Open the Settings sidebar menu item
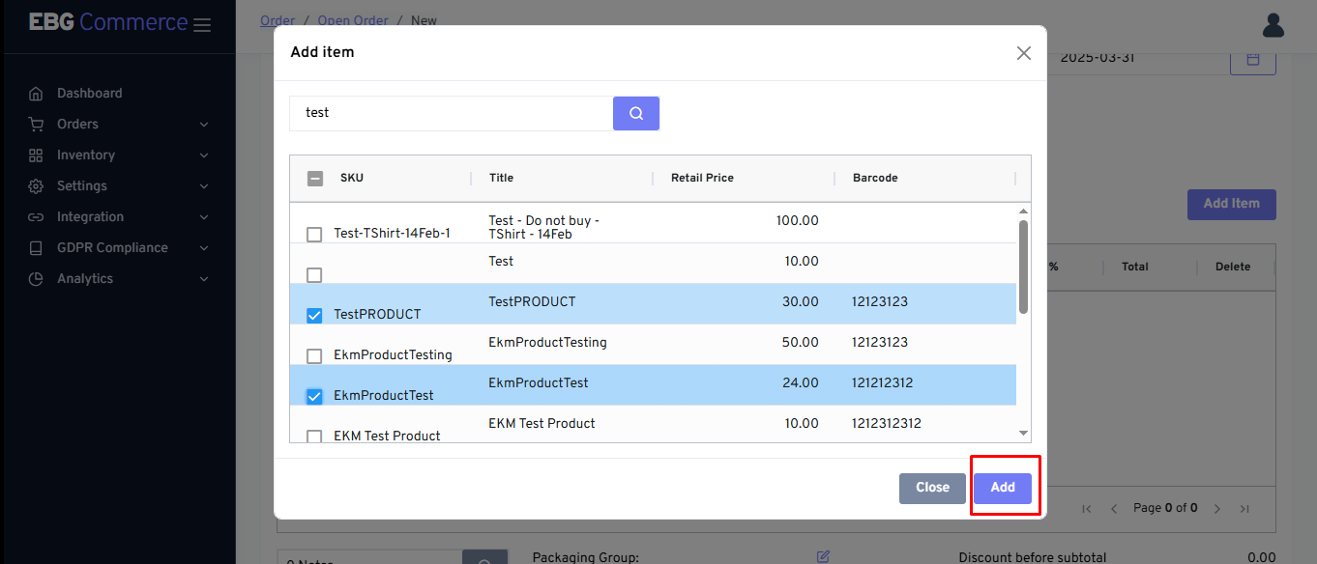This screenshot has height=564, width=1317. point(81,185)
